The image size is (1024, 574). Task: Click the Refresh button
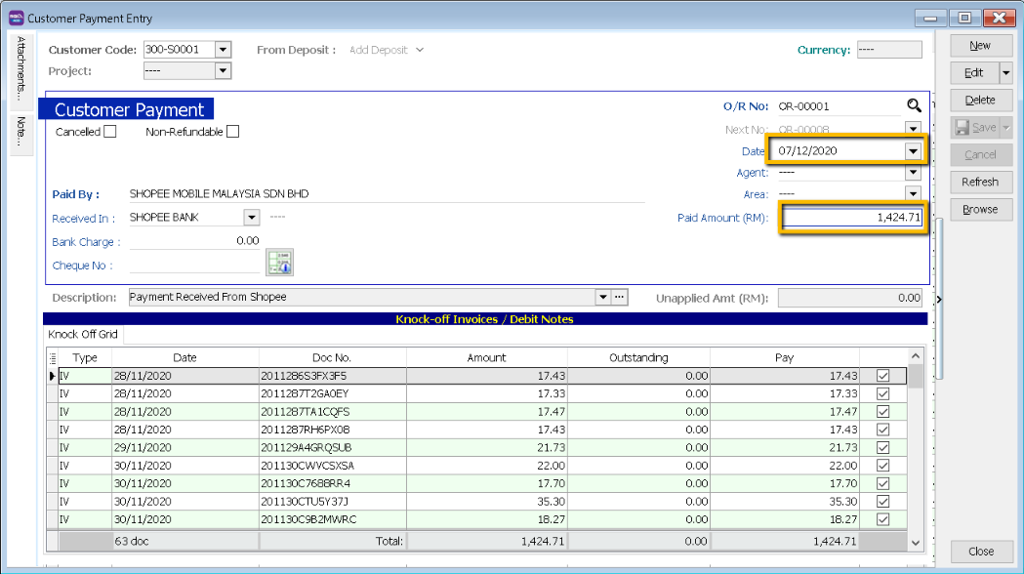tap(980, 182)
